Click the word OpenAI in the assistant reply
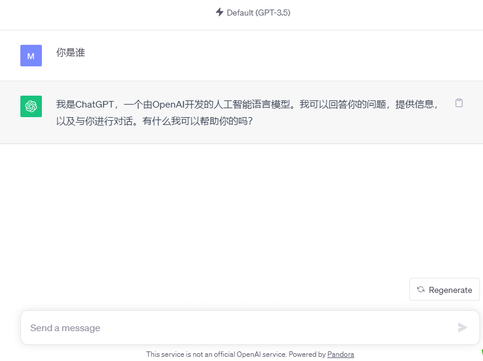 (169, 104)
